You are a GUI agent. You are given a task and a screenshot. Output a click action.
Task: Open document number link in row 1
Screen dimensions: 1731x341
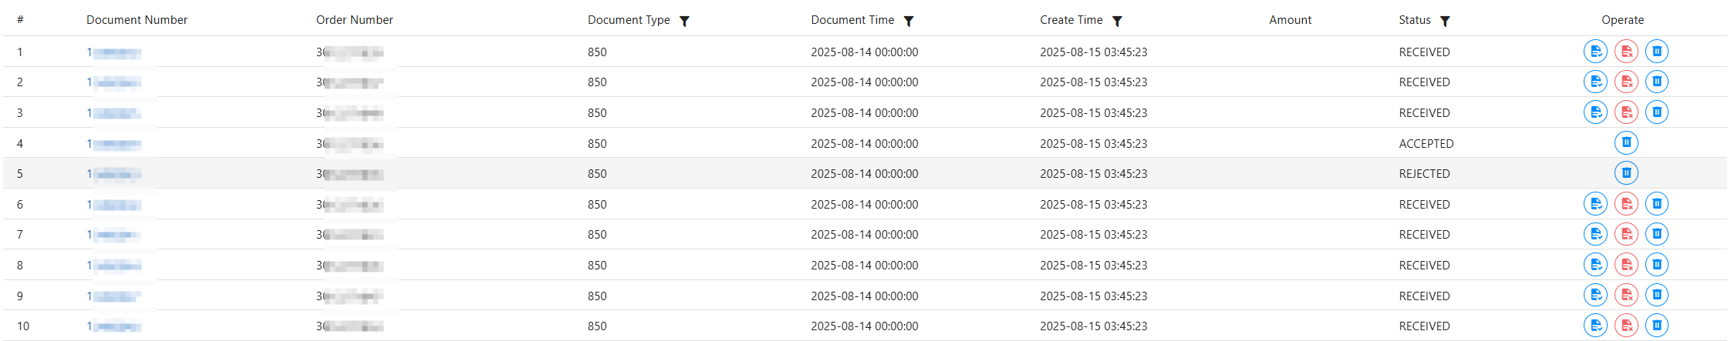[113, 52]
